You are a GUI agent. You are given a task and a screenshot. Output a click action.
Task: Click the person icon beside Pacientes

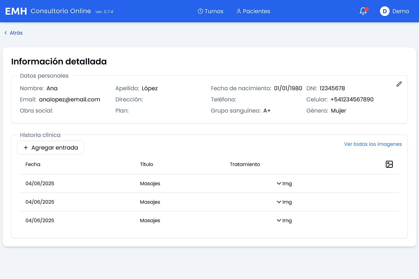pyautogui.click(x=239, y=11)
